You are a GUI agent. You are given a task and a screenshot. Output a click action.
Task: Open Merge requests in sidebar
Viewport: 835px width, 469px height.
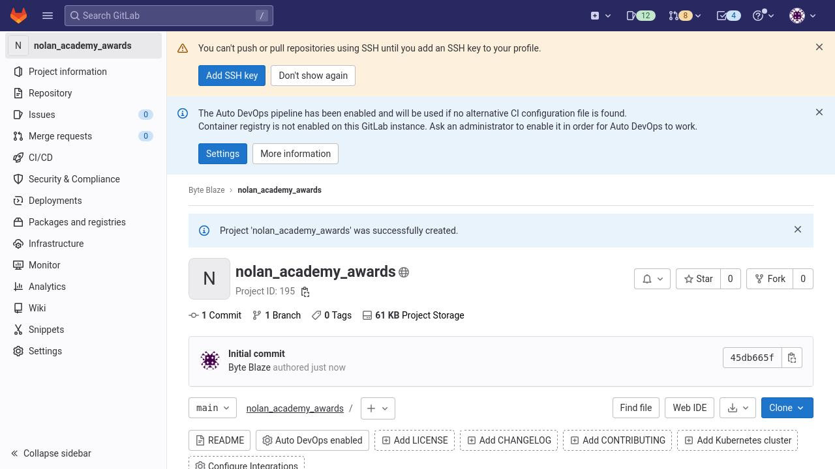pyautogui.click(x=83, y=136)
